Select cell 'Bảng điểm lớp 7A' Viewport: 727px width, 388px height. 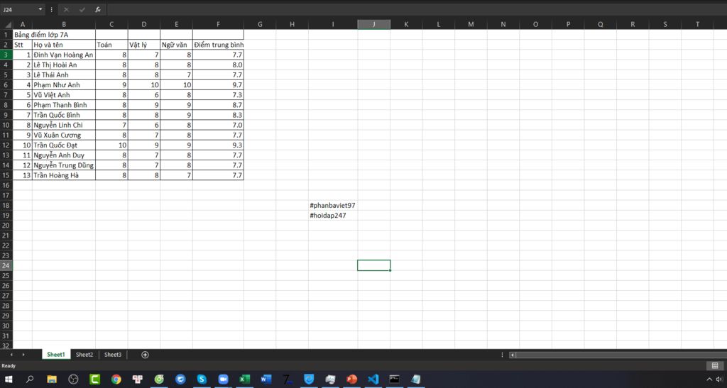pyautogui.click(x=41, y=35)
